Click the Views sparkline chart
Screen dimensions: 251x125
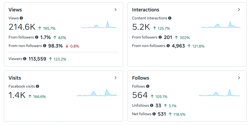point(99,25)
